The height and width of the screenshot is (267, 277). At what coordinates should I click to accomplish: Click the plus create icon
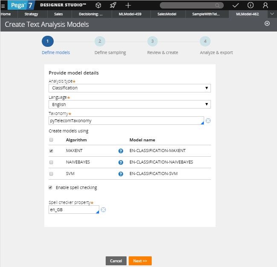tap(128, 5)
